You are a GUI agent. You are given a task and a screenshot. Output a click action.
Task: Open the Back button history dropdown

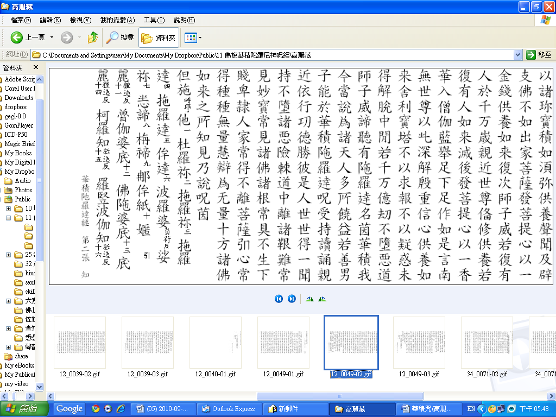click(52, 37)
